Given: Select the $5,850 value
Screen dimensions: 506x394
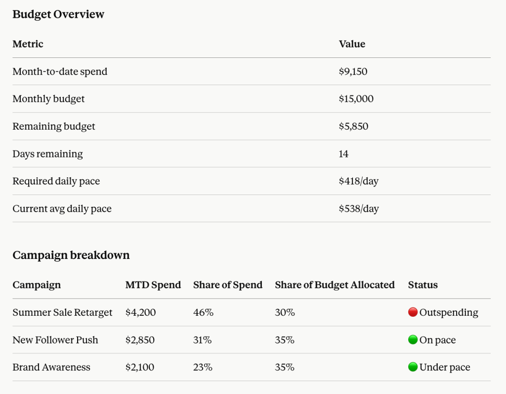Looking at the screenshot, I should pyautogui.click(x=354, y=126).
